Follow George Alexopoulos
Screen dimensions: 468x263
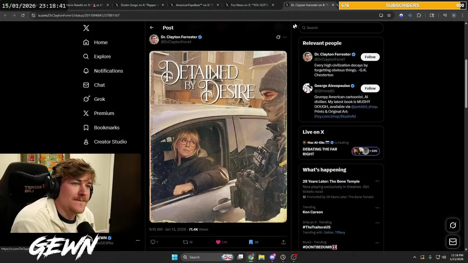pyautogui.click(x=370, y=88)
